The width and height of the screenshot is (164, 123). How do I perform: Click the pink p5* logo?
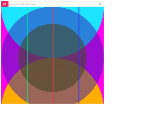pyautogui.click(x=5, y=4)
